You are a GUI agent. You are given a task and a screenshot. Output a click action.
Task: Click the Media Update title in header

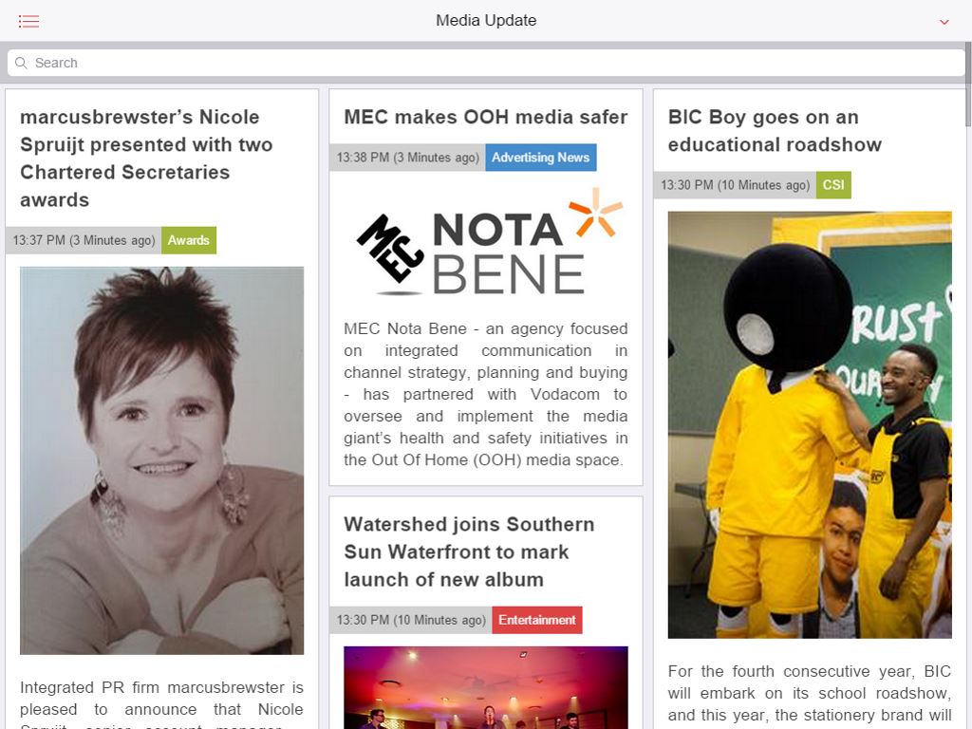tap(486, 21)
